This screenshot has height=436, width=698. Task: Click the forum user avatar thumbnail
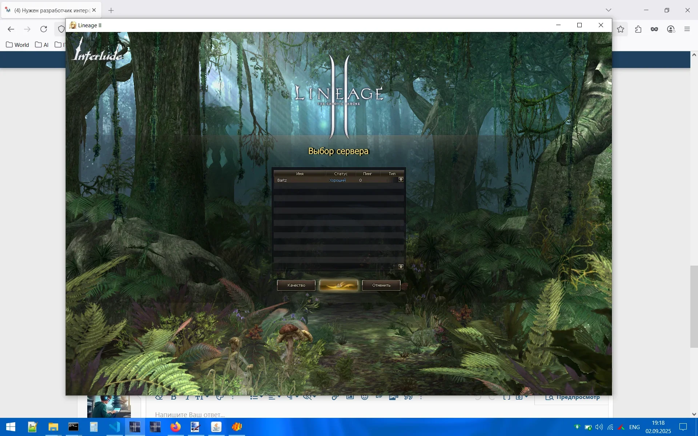tap(109, 407)
